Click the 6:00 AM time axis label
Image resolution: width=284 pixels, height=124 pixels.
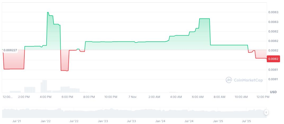(198, 97)
